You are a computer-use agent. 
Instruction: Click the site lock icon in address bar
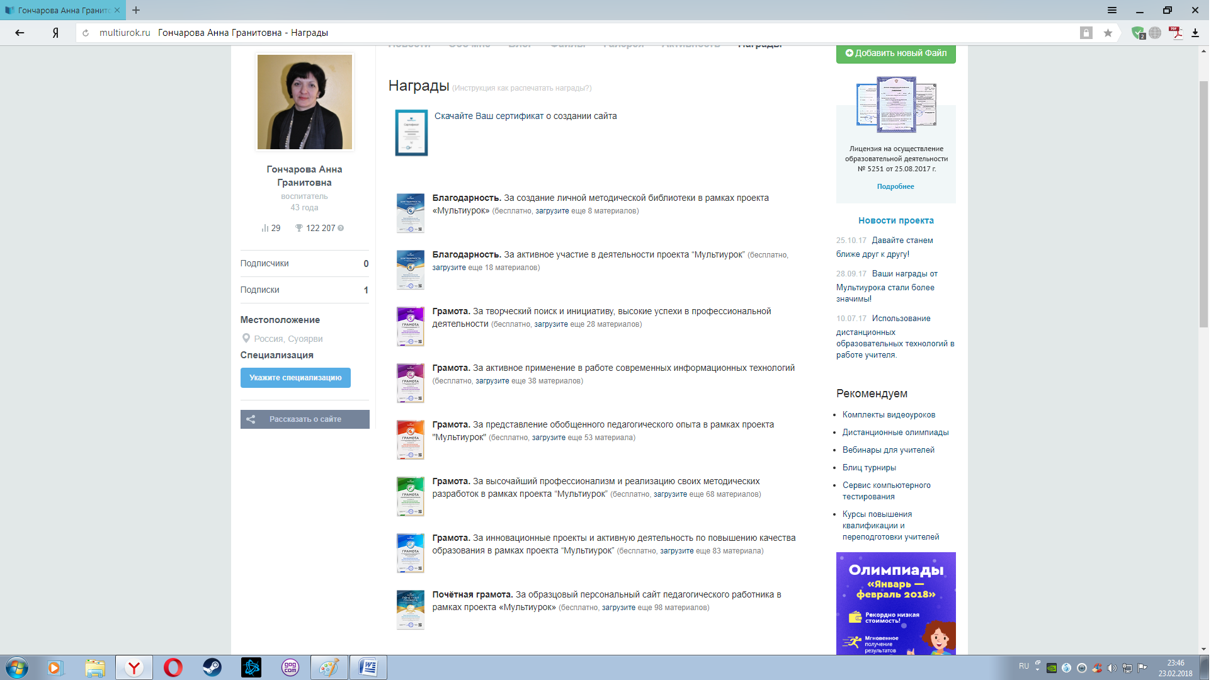pyautogui.click(x=1086, y=33)
